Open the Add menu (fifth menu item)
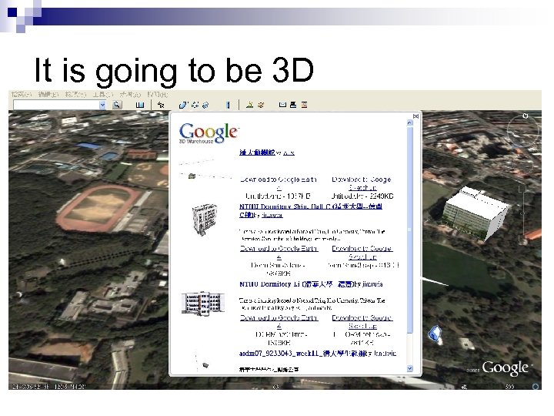This screenshot has width=554, height=416. (130, 95)
